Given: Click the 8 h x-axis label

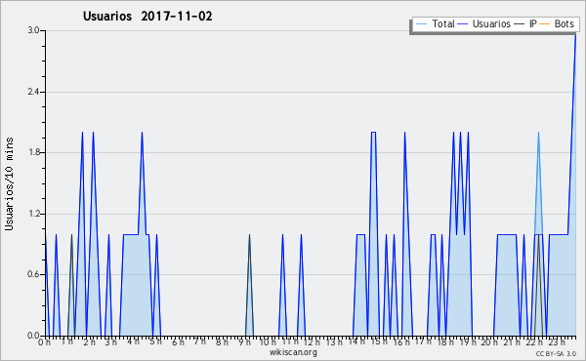Looking at the screenshot, I should [222, 341].
